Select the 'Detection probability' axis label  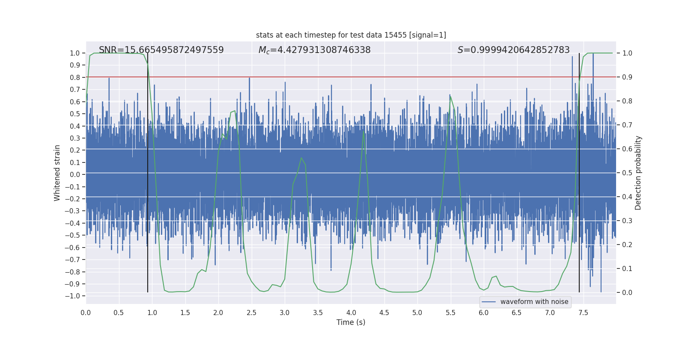pos(638,173)
